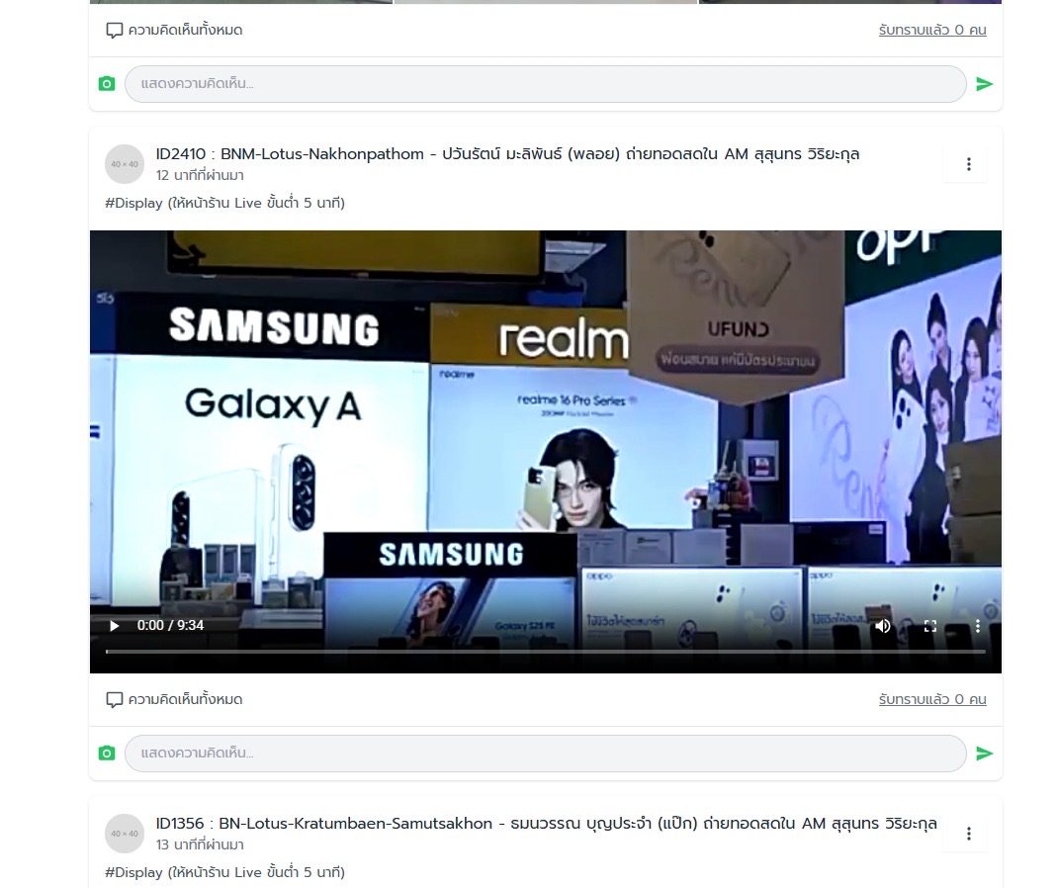1057x888 pixels.
Task: Focus the comment field above the ID2410 post
Action: tap(546, 84)
